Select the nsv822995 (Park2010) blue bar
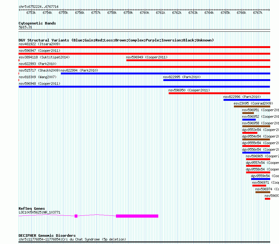The width and height of the screenshot is (279, 244). tap(217, 80)
